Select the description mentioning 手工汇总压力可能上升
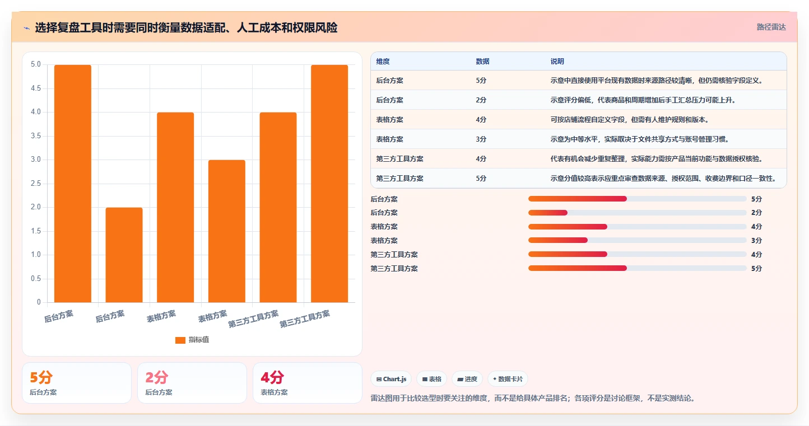The width and height of the screenshot is (809, 426). [643, 100]
